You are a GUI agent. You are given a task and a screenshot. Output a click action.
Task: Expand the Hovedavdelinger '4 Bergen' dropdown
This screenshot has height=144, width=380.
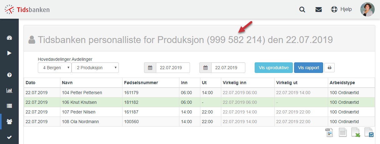click(x=55, y=68)
